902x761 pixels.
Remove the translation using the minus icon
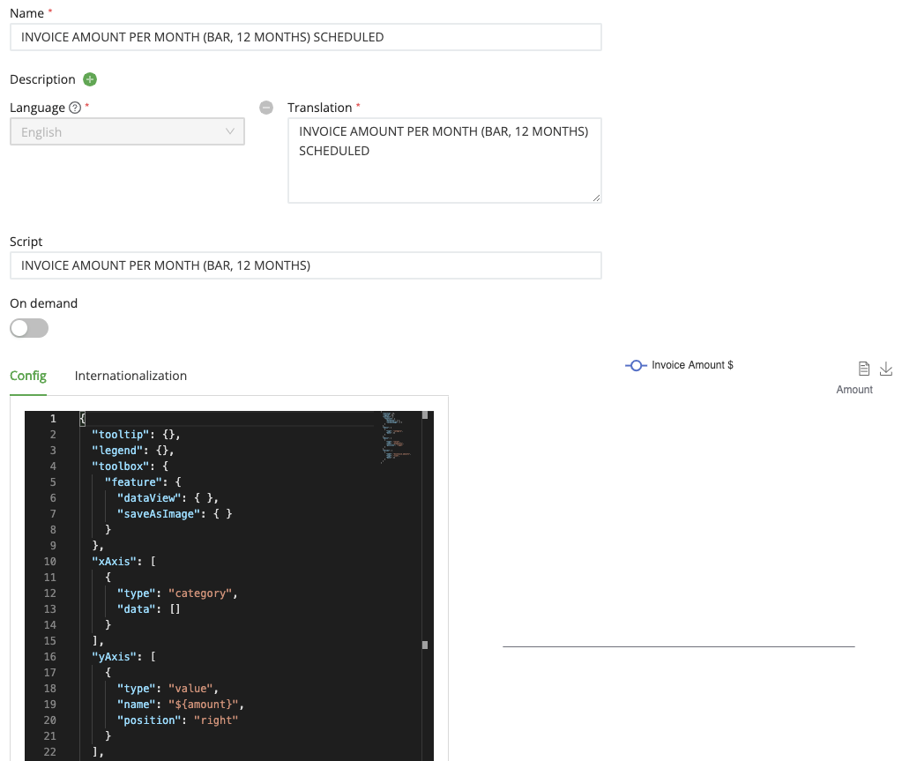tap(265, 108)
